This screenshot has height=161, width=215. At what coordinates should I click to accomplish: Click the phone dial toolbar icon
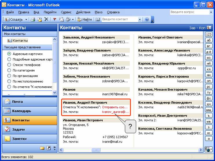(68, 19)
